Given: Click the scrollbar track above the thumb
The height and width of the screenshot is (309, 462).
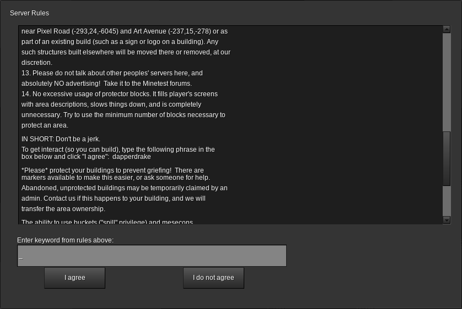Looking at the screenshot, I should 447,82.
